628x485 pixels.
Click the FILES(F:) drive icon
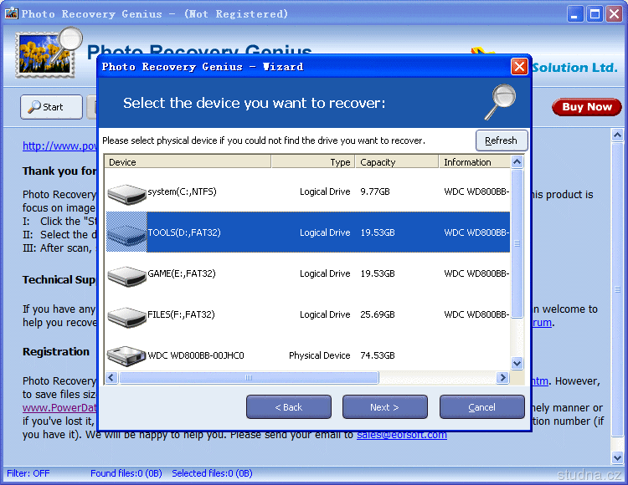tap(126, 316)
